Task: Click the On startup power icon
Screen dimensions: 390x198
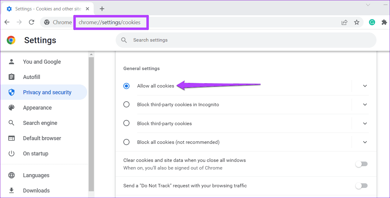Action: coord(12,153)
